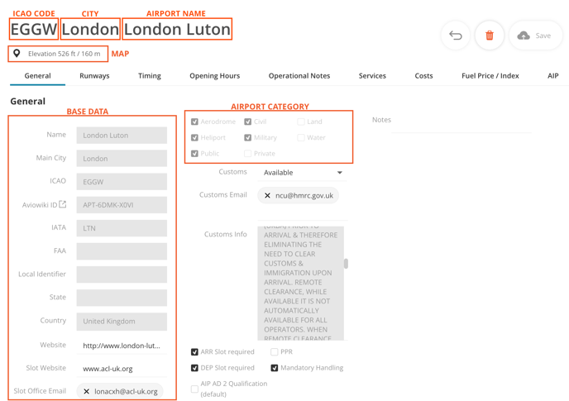Viewport: 569px width, 401px height.
Task: Click the London city heading
Action: pos(90,29)
